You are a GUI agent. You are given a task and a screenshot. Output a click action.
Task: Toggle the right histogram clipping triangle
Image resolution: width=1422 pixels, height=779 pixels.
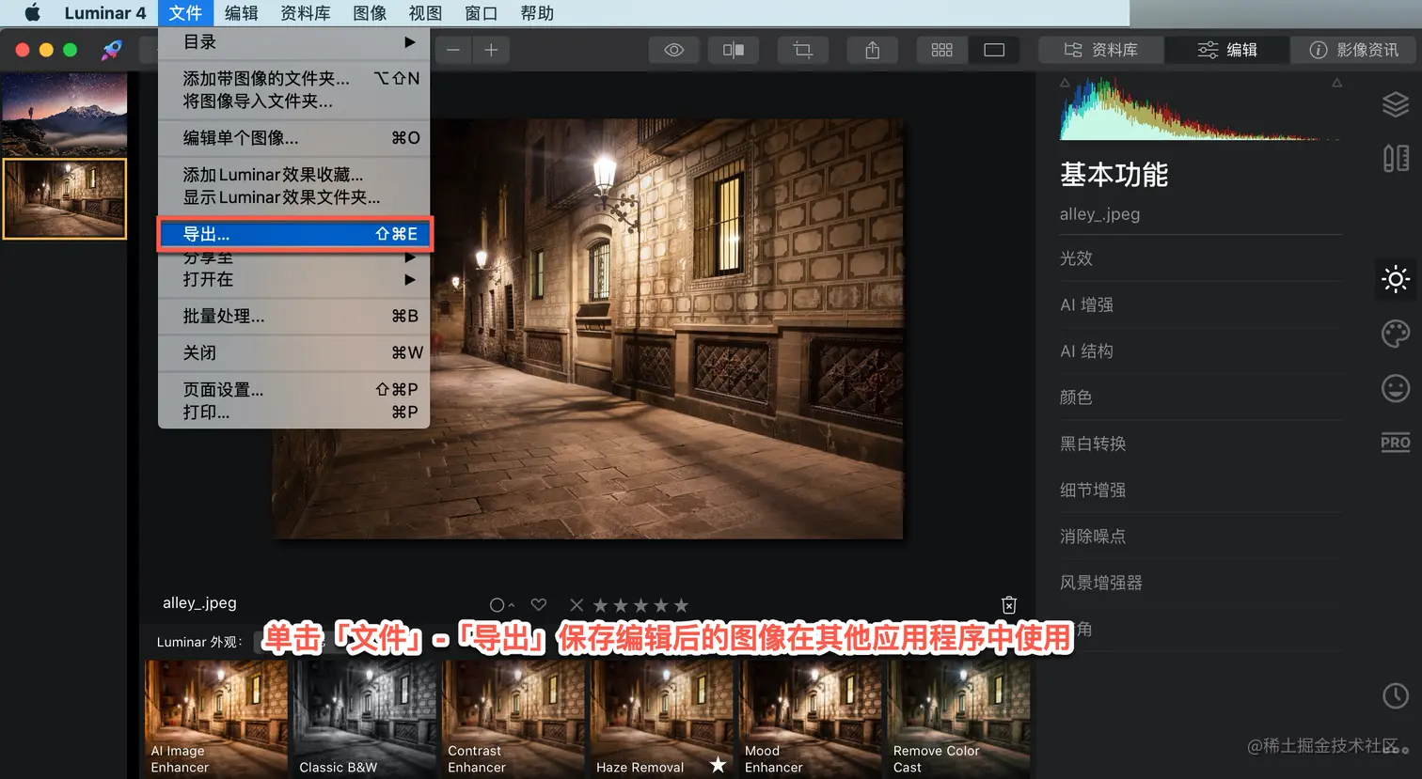(x=1336, y=84)
